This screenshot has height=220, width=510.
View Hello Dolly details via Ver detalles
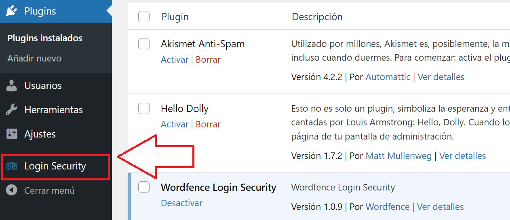pyautogui.click(x=462, y=156)
